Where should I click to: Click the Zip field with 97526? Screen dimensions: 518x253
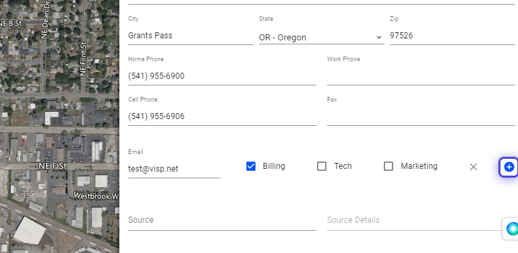(x=453, y=36)
